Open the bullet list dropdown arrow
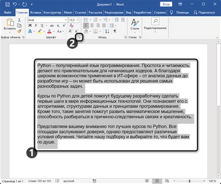The width and height of the screenshot is (221, 184). click(90, 20)
